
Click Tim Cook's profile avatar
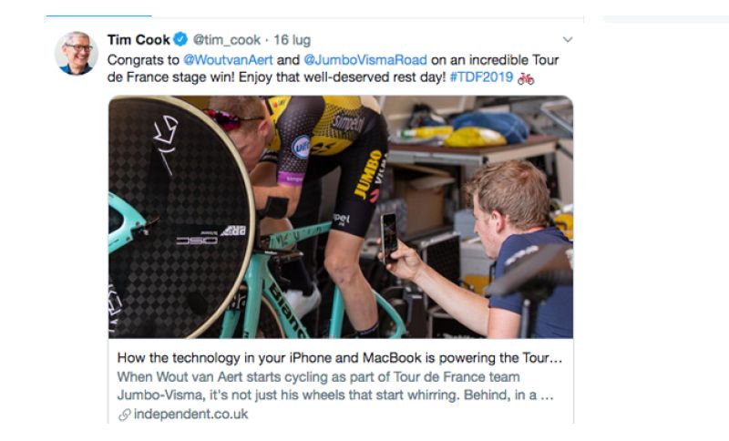[77, 53]
